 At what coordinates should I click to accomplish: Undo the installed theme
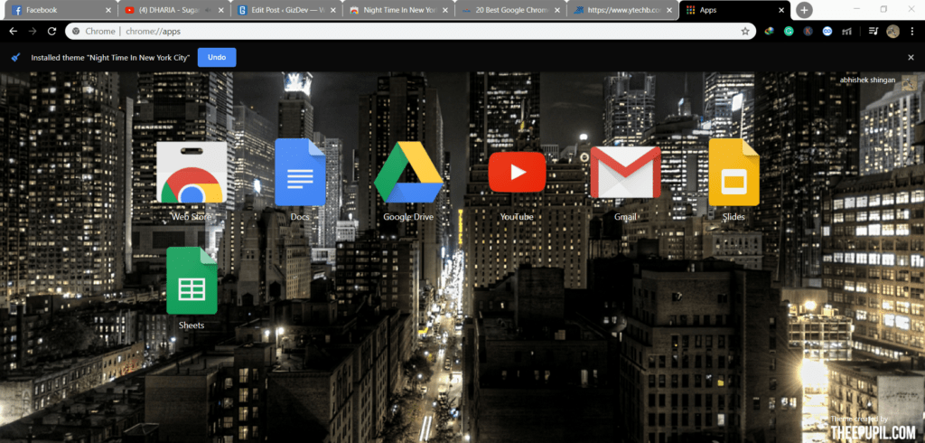point(217,57)
